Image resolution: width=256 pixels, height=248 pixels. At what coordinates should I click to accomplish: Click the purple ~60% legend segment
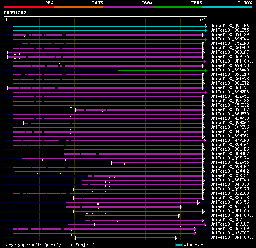tap(128, 7)
